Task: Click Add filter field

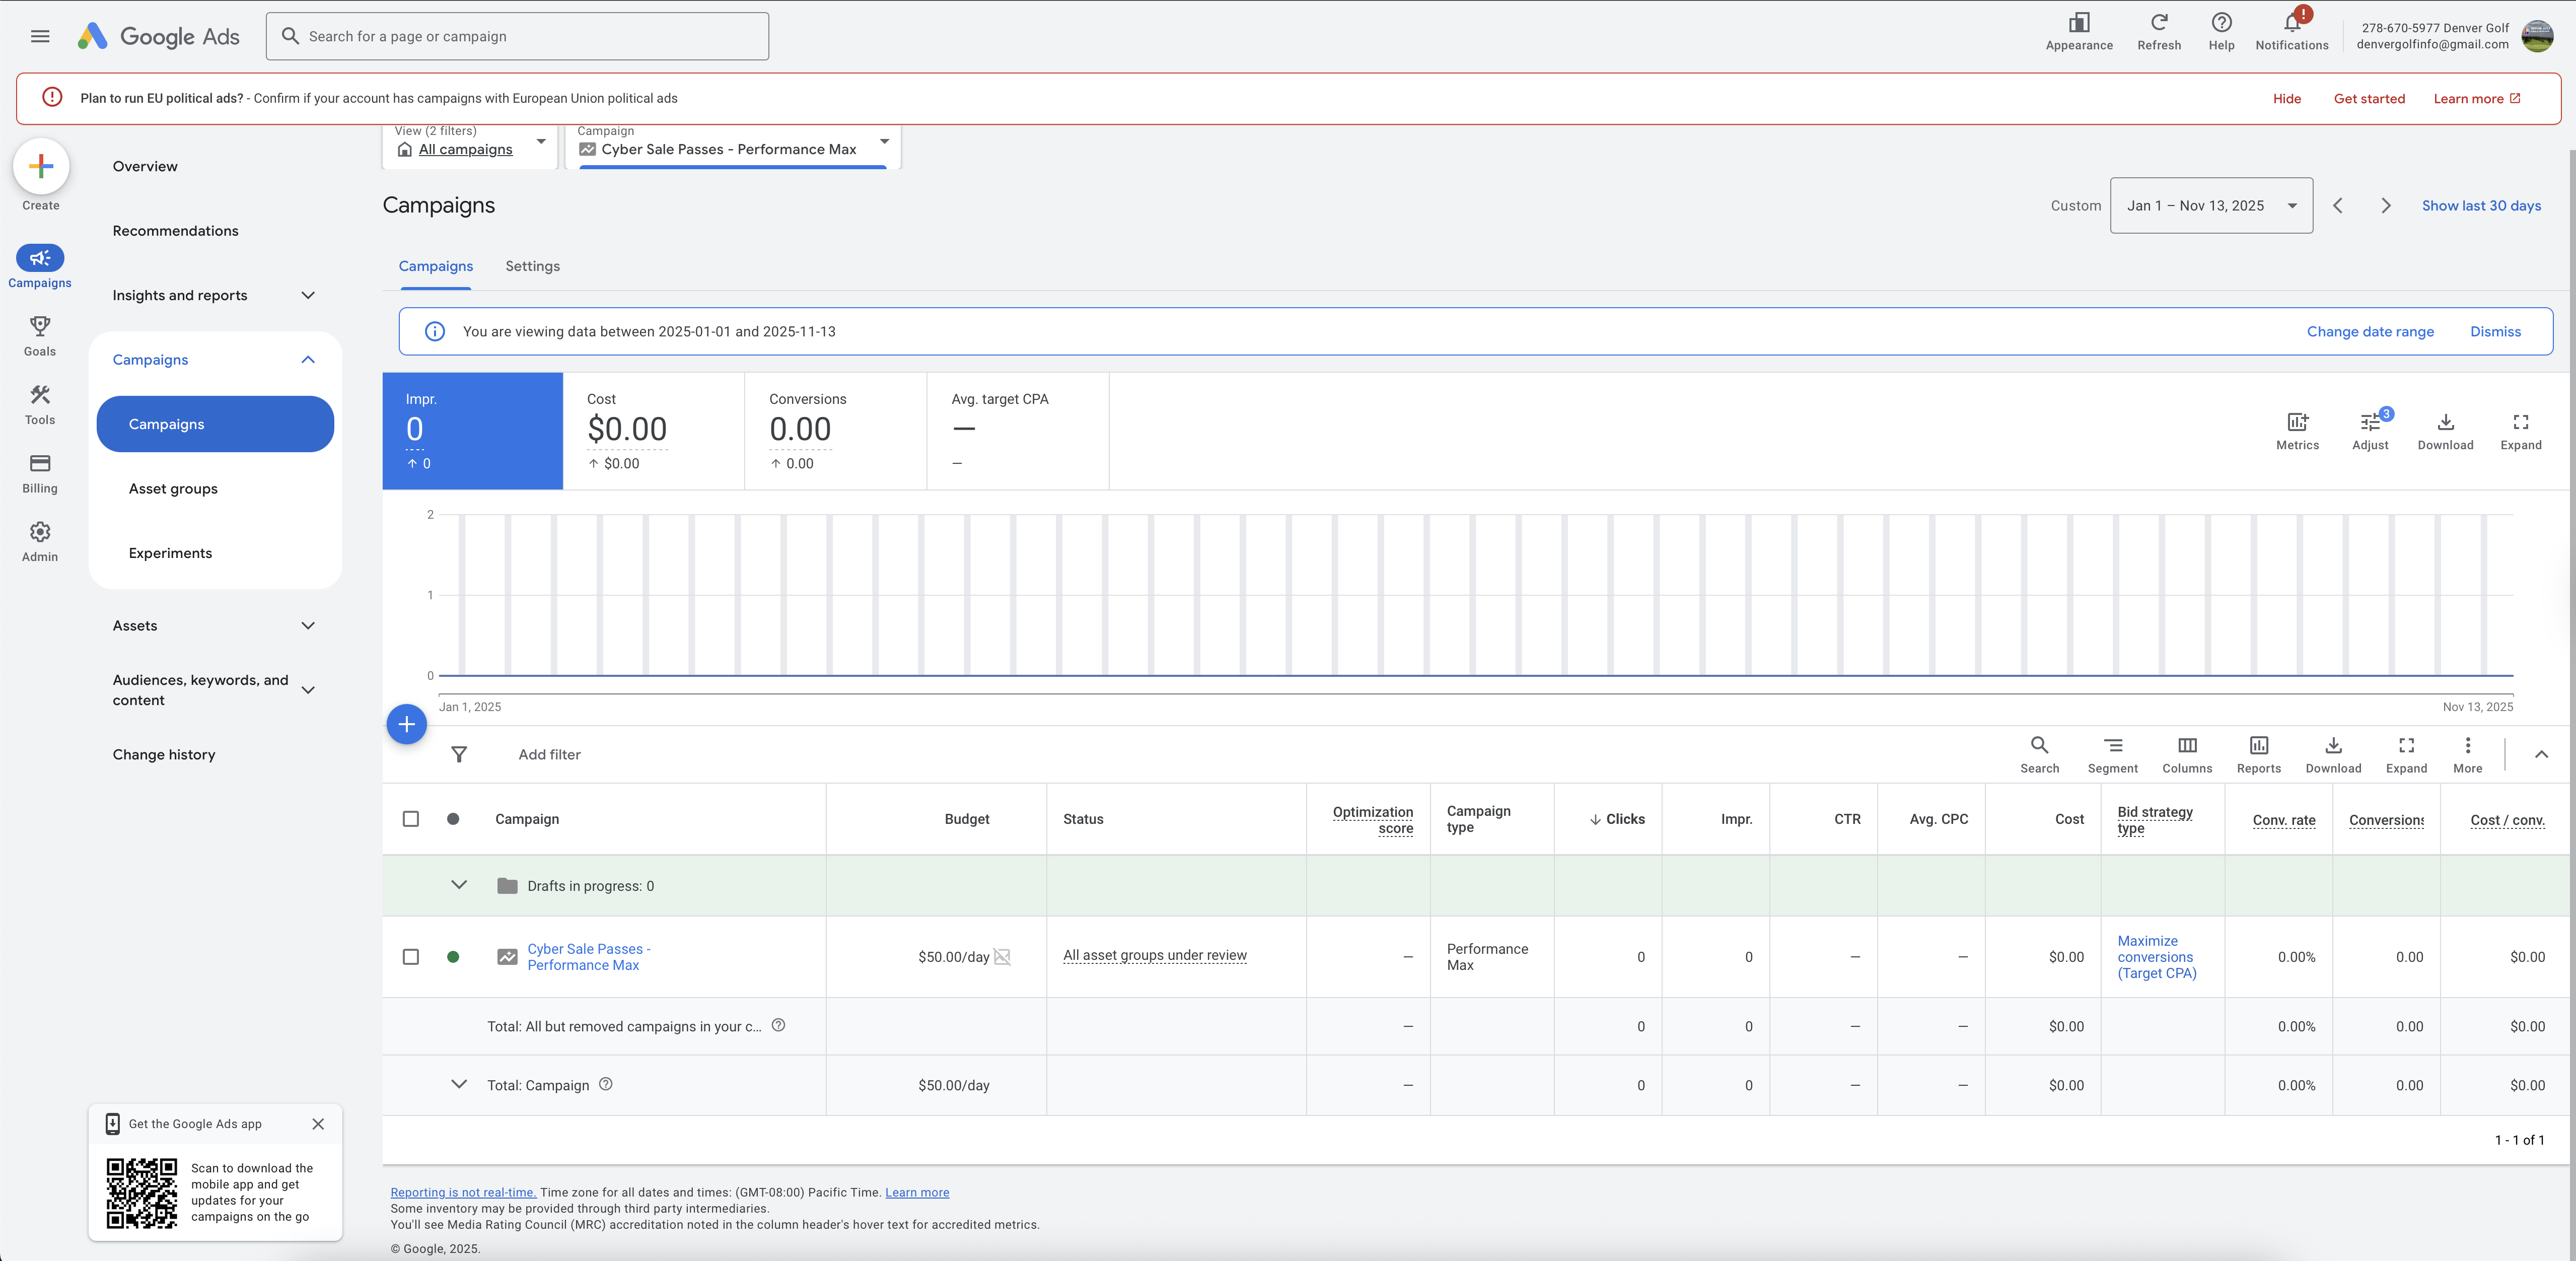Action: [x=549, y=755]
